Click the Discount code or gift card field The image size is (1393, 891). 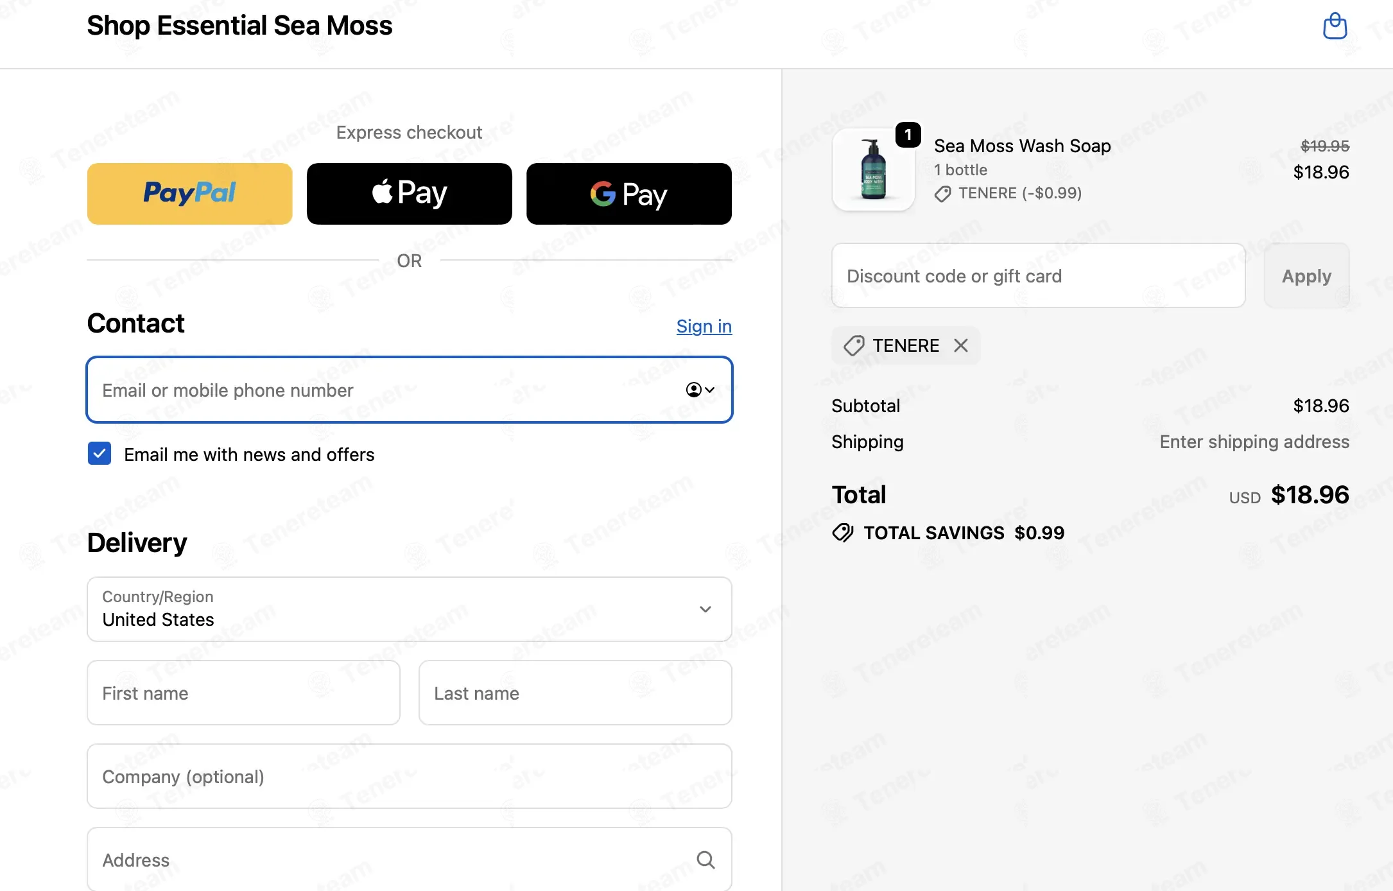pos(1039,276)
